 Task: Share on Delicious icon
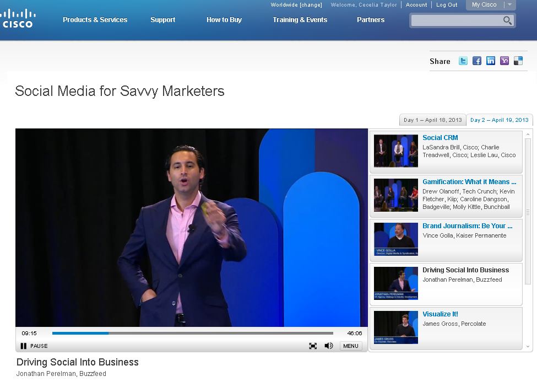[x=518, y=61]
